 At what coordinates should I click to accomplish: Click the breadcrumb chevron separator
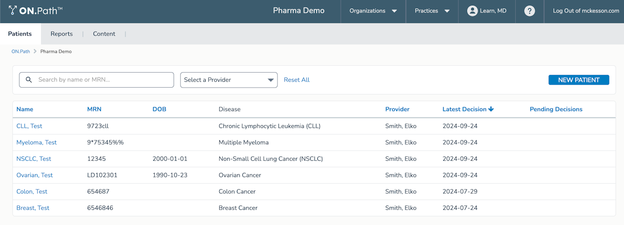35,51
